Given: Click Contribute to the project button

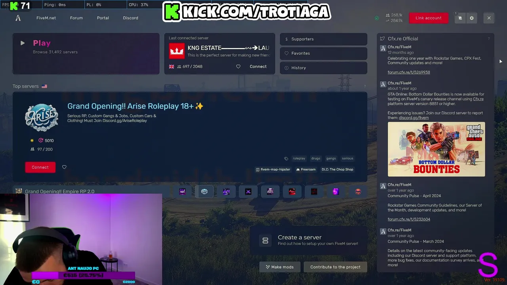Looking at the screenshot, I should point(335,267).
